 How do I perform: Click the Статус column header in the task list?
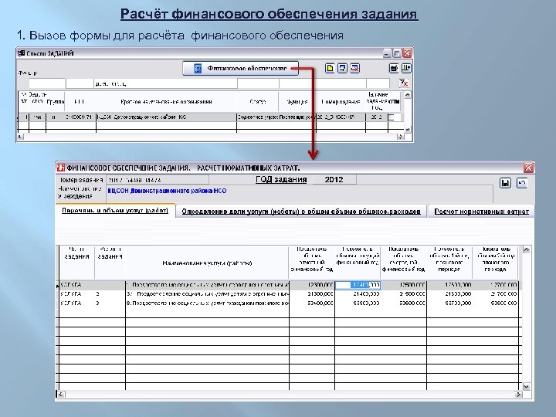[258, 102]
